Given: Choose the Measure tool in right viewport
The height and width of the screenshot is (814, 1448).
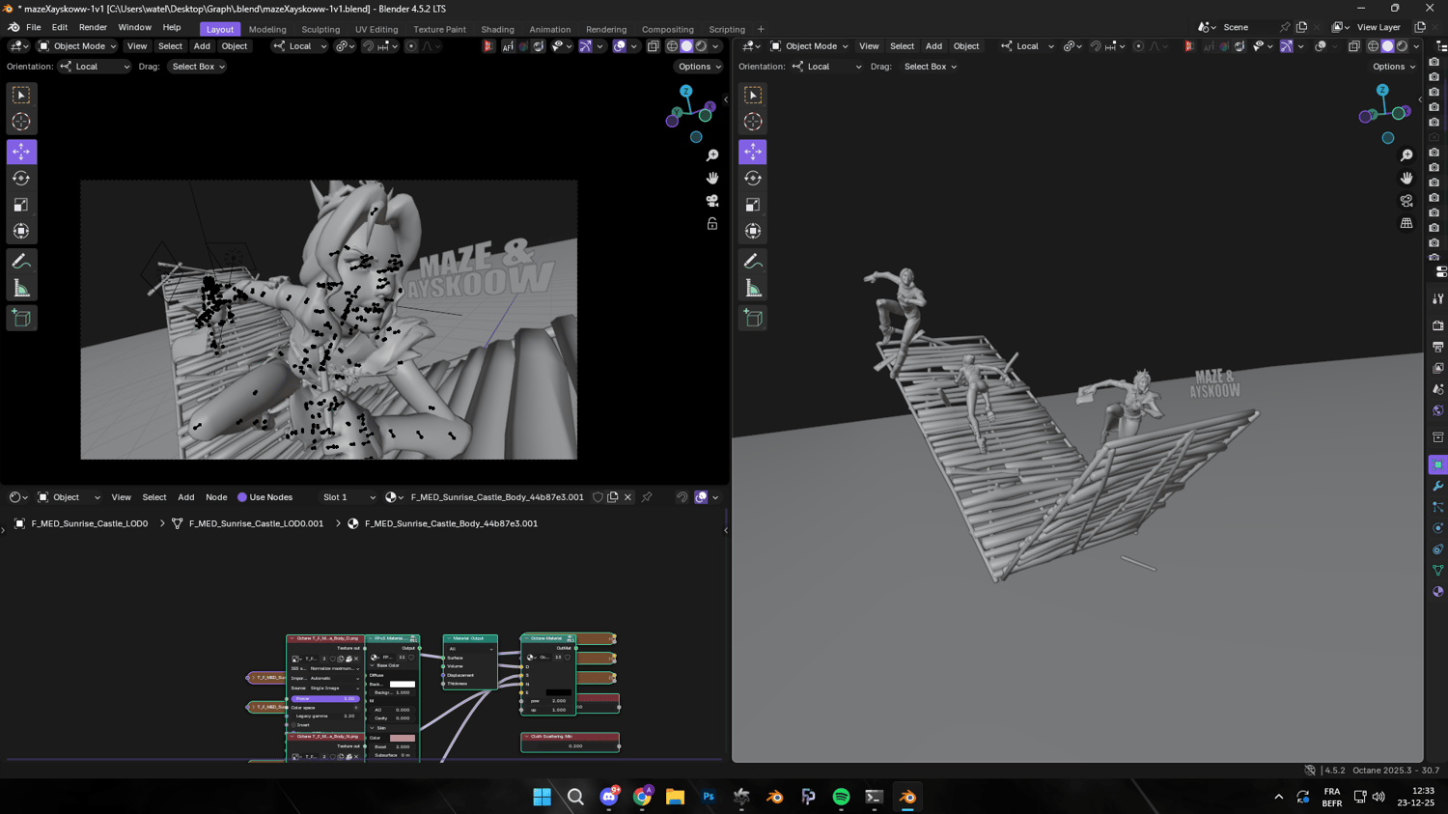Looking at the screenshot, I should click(x=753, y=289).
